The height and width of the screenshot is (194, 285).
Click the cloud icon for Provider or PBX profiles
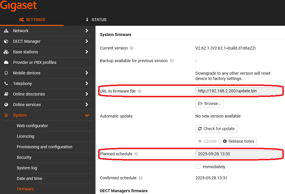coord(6,62)
